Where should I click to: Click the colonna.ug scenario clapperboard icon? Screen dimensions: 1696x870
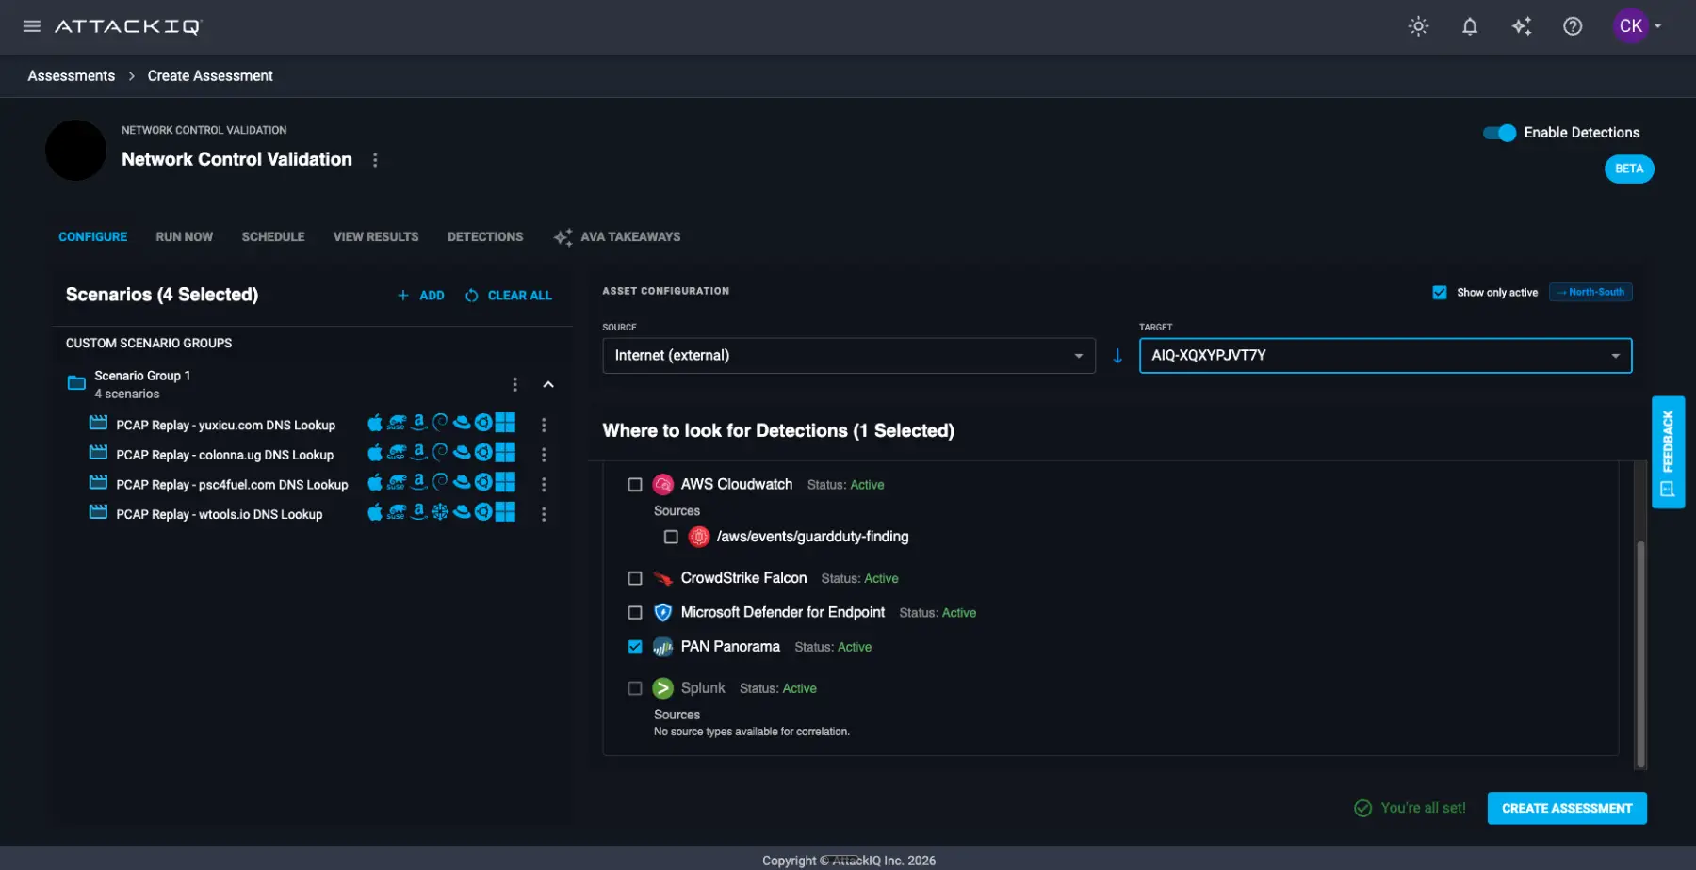98,453
